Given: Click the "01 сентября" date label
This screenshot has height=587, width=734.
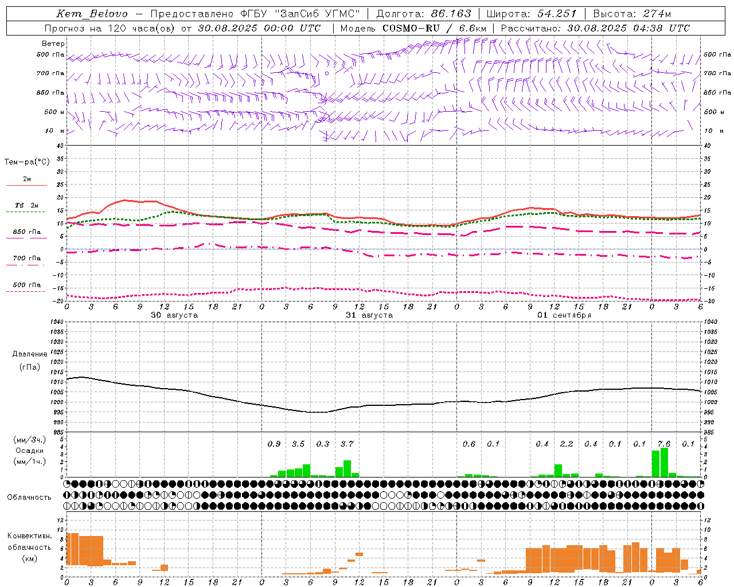Looking at the screenshot, I should (564, 315).
